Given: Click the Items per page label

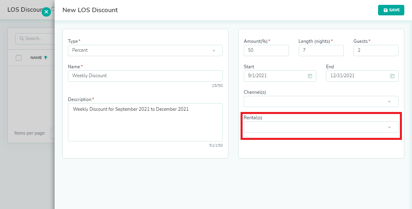Looking at the screenshot, I should click(30, 133).
